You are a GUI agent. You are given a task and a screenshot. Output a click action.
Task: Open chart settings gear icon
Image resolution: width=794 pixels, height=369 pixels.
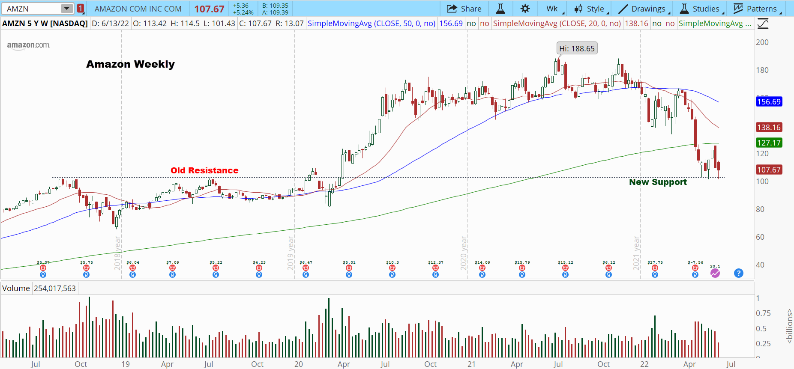click(x=525, y=9)
